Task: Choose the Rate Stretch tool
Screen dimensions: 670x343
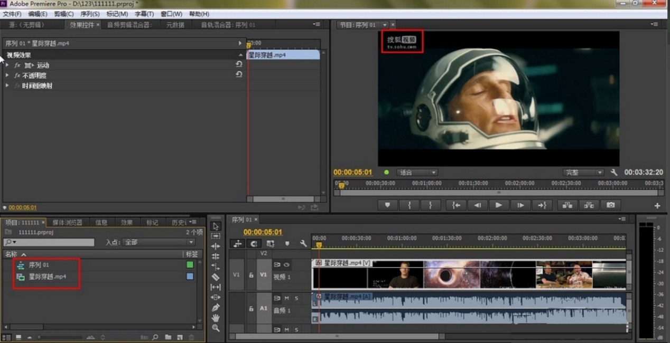Action: (x=216, y=266)
